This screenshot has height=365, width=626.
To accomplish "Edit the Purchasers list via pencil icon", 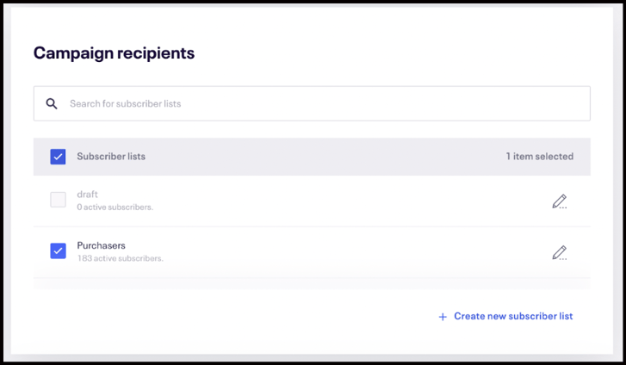I will [x=560, y=253].
